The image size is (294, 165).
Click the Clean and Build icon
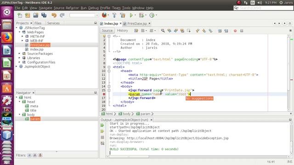(x=123, y=15)
